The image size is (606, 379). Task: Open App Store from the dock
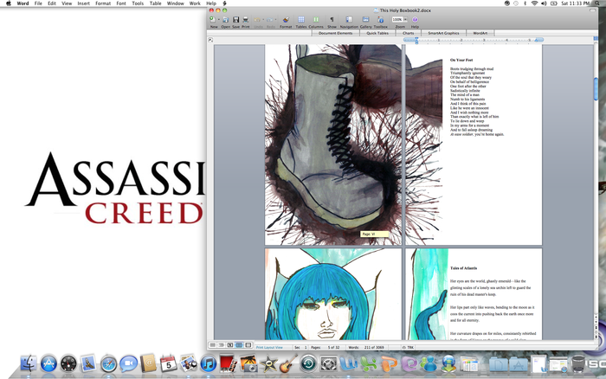(x=48, y=363)
